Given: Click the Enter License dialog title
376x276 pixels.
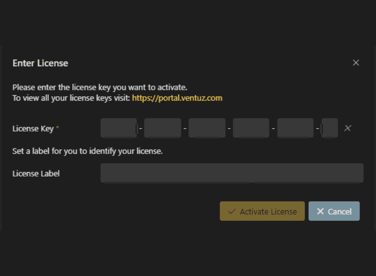Looking at the screenshot, I should pos(40,63).
